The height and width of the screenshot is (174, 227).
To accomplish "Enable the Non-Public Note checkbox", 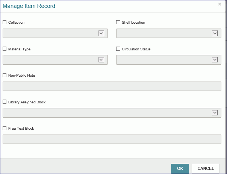I will click(5, 76).
